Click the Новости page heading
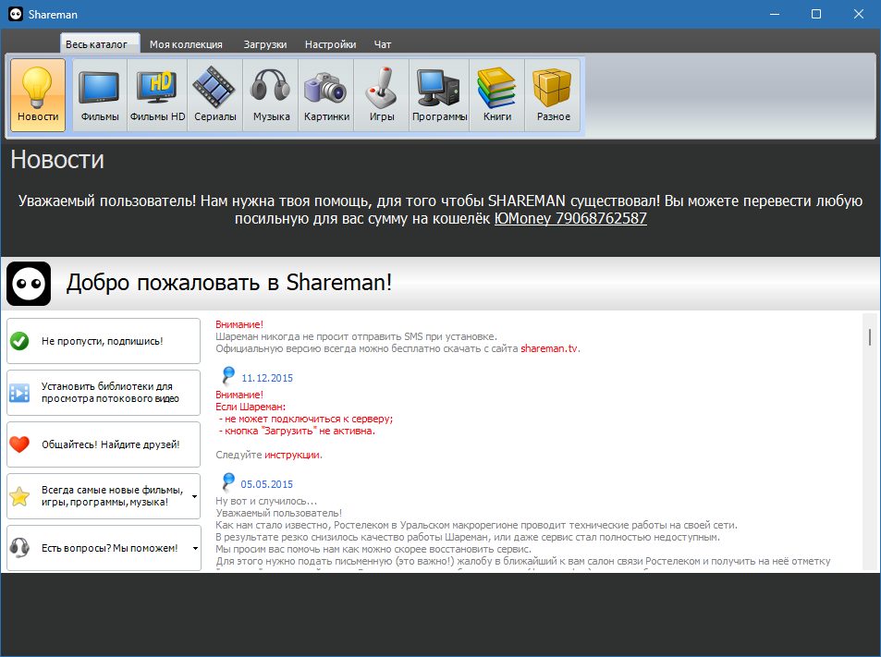881x657 pixels. coord(57,160)
